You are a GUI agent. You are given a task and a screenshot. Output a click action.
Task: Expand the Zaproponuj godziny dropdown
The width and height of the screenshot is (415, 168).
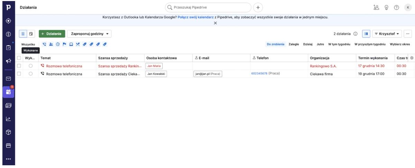point(89,34)
